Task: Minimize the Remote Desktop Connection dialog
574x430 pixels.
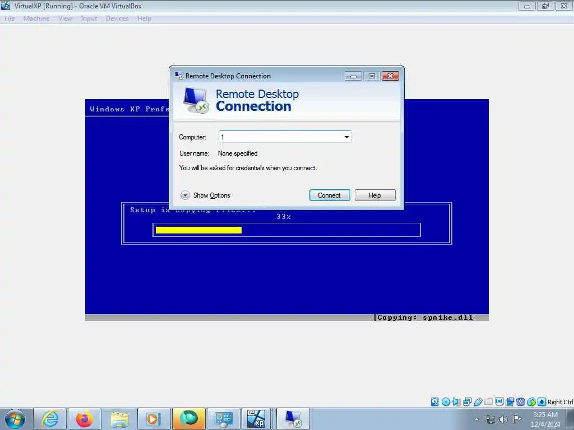Action: pos(353,76)
